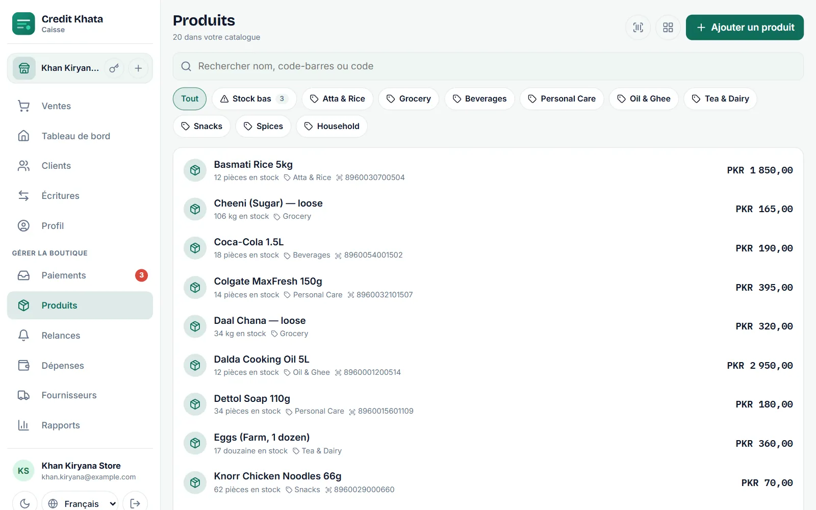The height and width of the screenshot is (510, 816).
Task: Open Basmati Rice 5kg product icon
Action: [x=195, y=170]
